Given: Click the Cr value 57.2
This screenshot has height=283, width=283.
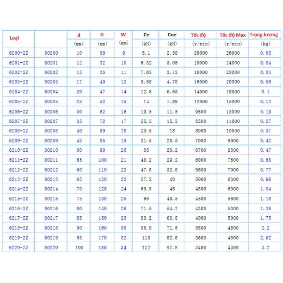Looking at the screenshot, I should click(147, 180).
